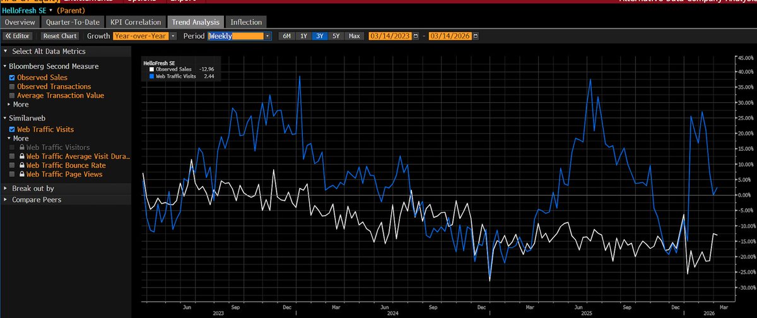Viewport: 757px width, 318px height.
Task: Set chart range to 6M
Action: click(286, 37)
